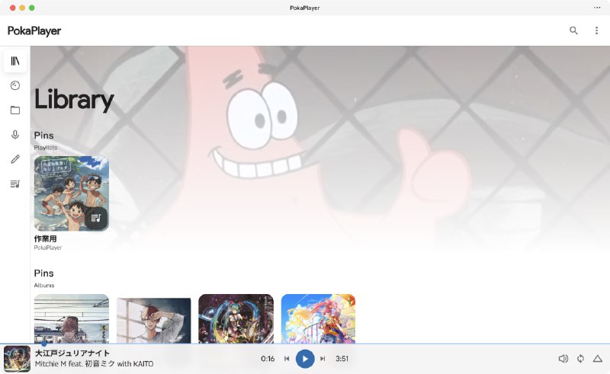Screen dimensions: 610x374
Task: Expand the now-playing panel with the triangle
Action: [x=598, y=359]
